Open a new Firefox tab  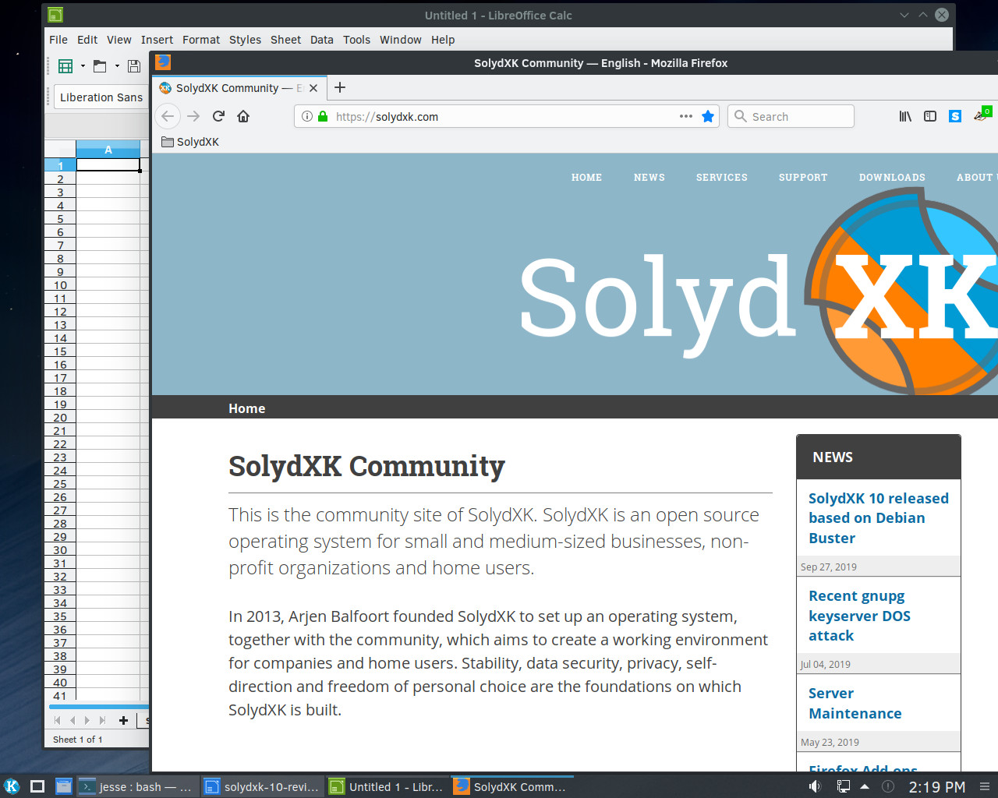(x=340, y=87)
